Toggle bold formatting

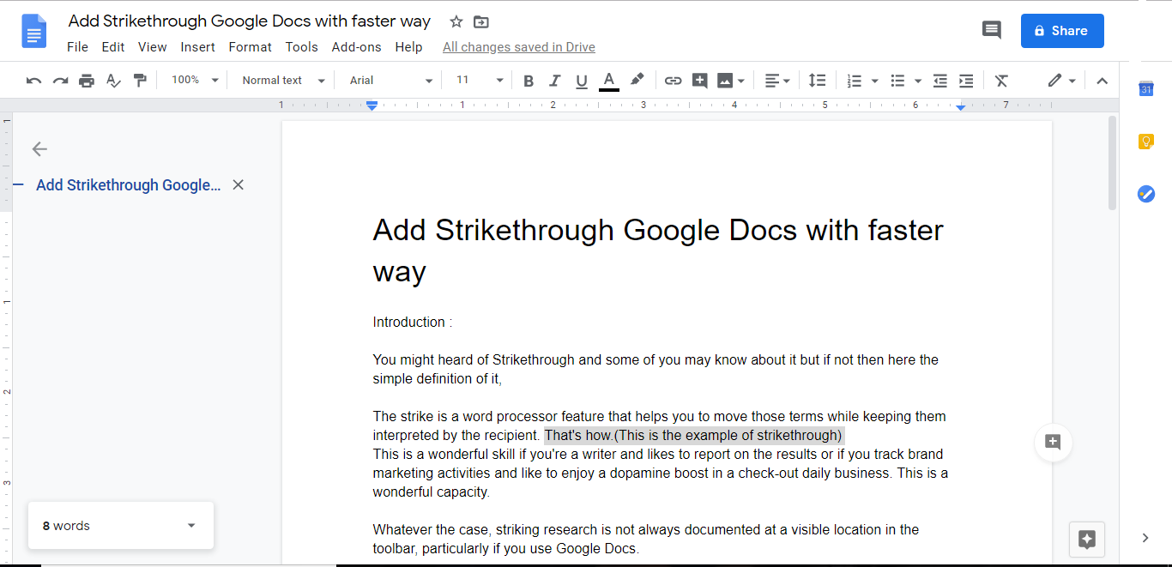[x=529, y=81]
